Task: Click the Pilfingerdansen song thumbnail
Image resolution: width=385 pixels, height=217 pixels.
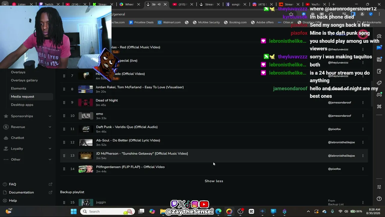Action: pyautogui.click(x=86, y=169)
